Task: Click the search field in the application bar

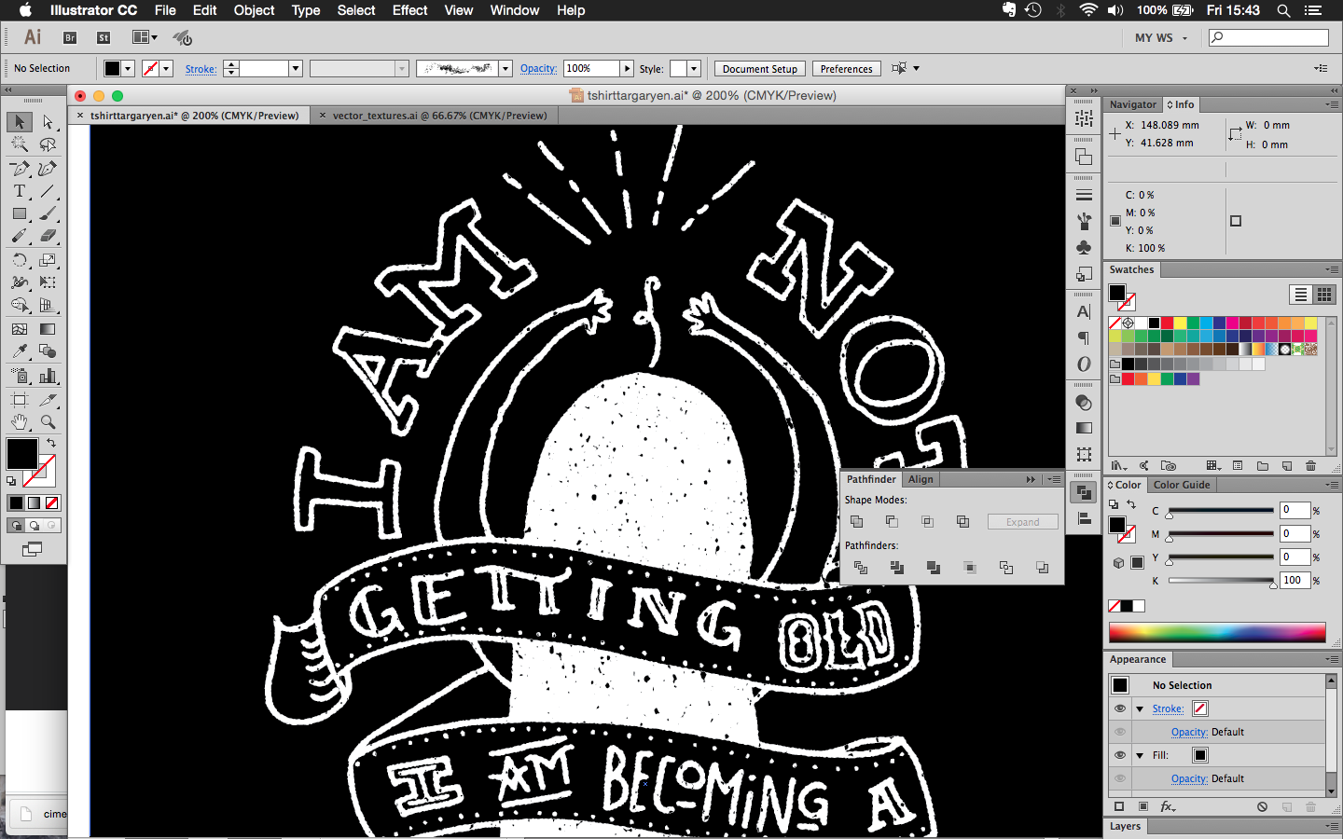Action: 1268,37
